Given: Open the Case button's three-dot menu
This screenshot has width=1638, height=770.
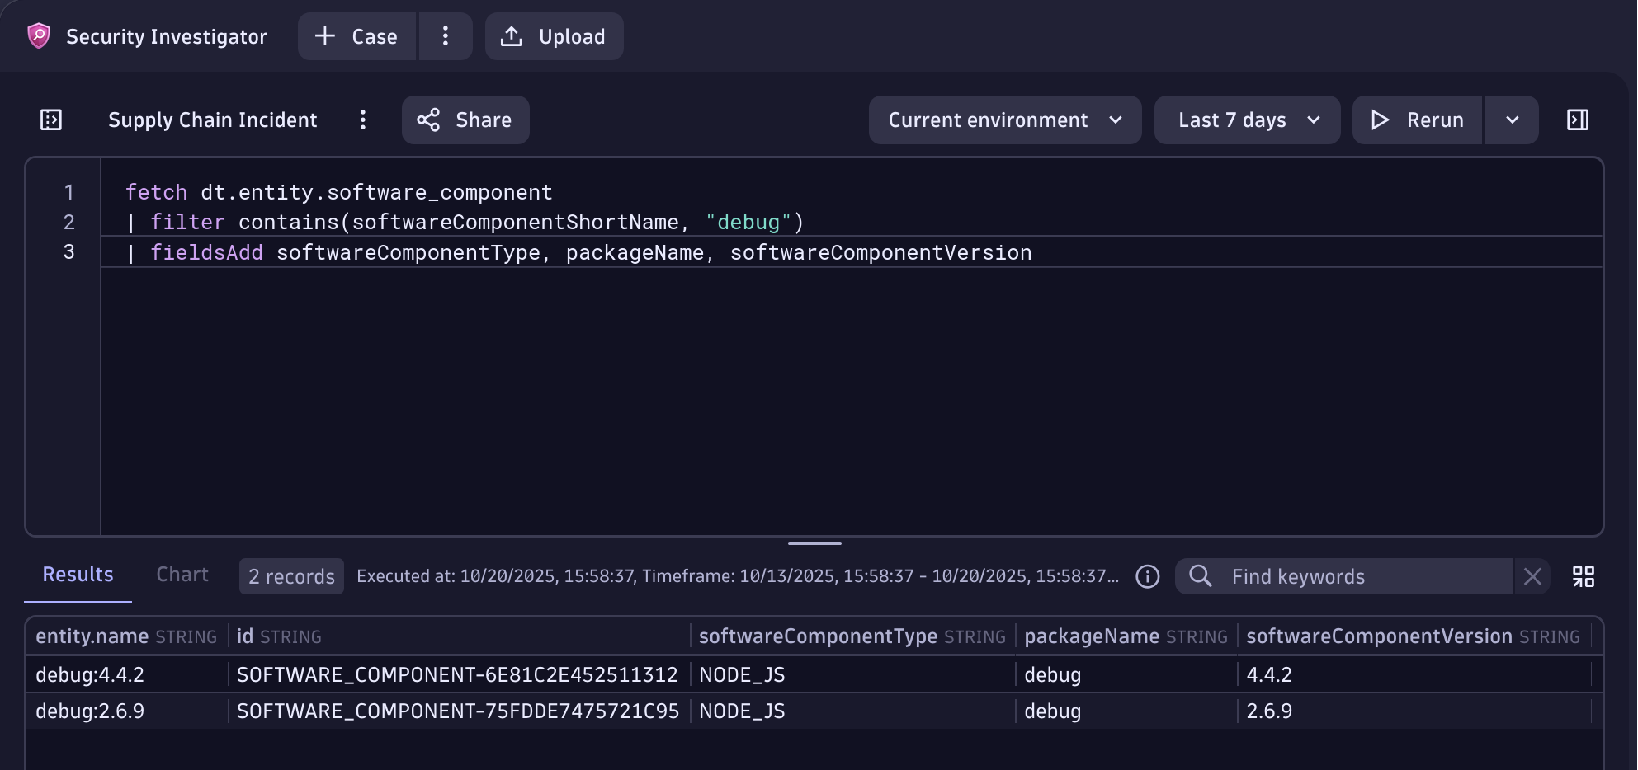Looking at the screenshot, I should [446, 36].
